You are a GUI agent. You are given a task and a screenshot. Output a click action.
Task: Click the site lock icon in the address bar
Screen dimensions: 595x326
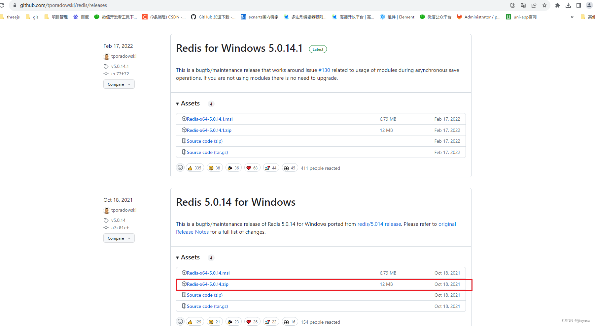tap(15, 5)
